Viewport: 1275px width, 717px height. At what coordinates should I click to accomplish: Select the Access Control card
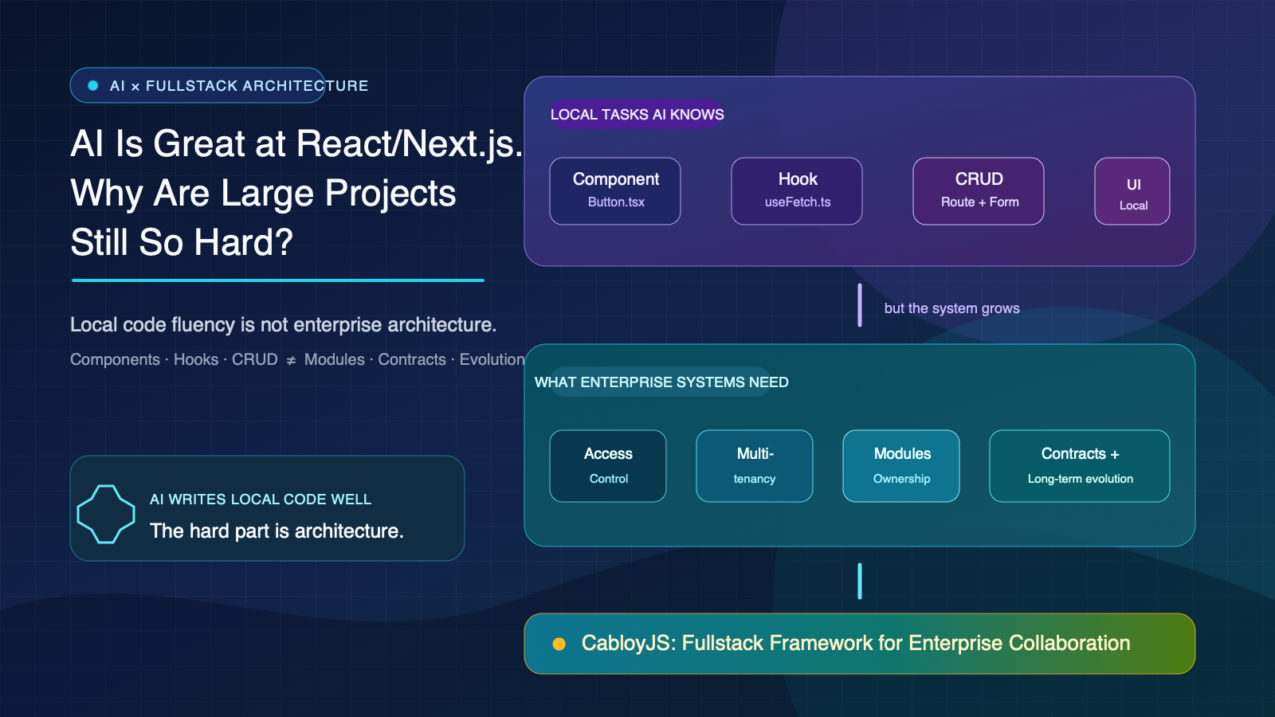tap(608, 466)
